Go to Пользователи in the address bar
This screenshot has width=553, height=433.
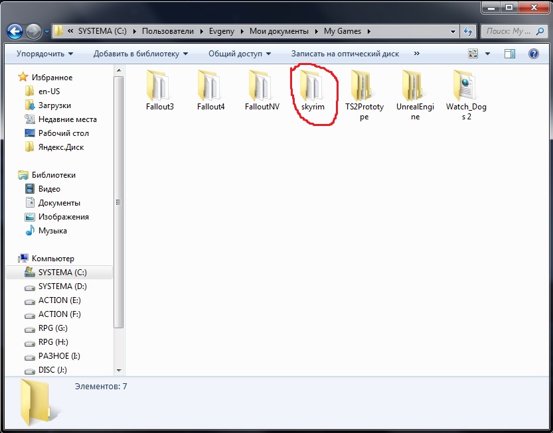tap(168, 31)
